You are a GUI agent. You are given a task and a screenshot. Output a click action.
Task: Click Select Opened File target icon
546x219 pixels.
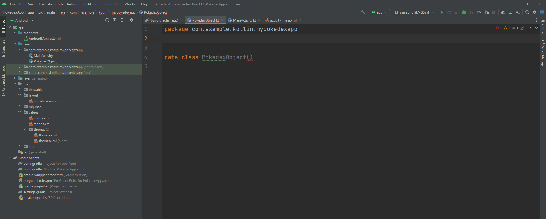coord(107,20)
